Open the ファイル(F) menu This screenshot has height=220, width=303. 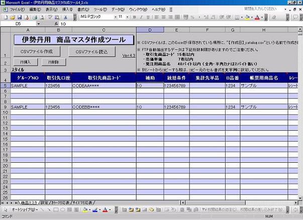(x=18, y=10)
